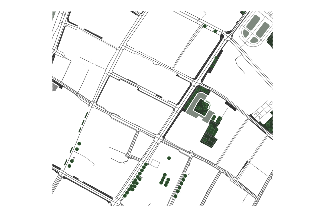Select the dark green sports court block

pyautogui.click(x=209, y=140)
